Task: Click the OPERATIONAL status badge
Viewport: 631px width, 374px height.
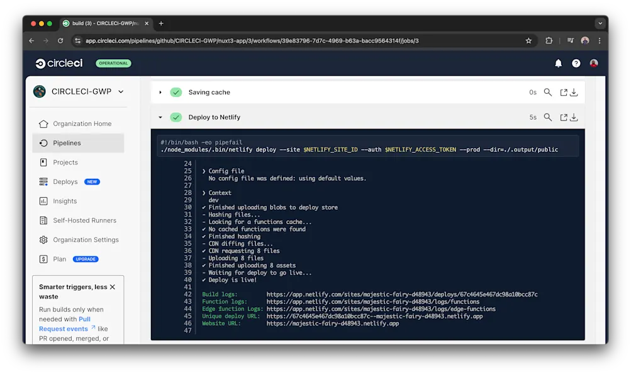Action: [x=113, y=63]
